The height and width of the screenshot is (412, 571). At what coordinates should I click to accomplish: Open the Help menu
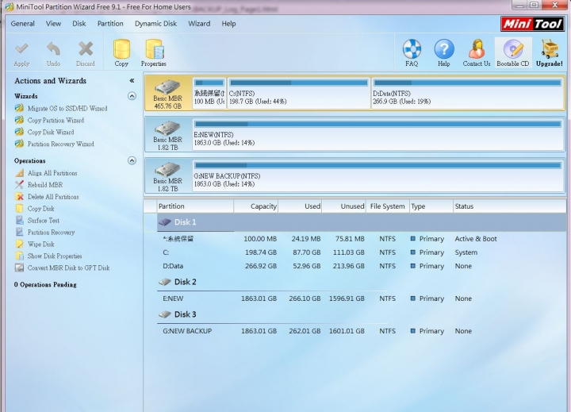pos(228,24)
